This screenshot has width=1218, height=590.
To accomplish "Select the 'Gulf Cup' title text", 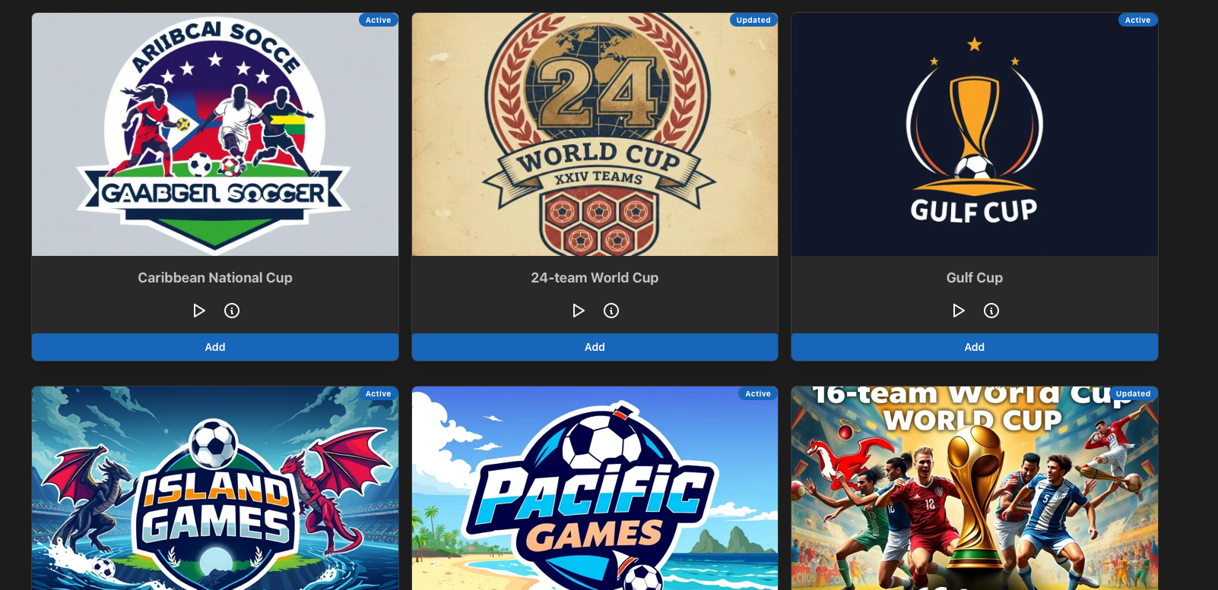I will (x=975, y=278).
